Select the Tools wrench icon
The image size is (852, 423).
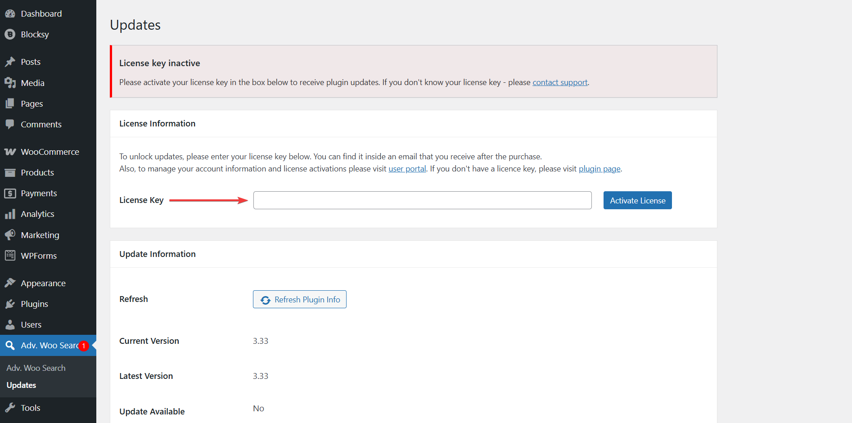click(10, 408)
